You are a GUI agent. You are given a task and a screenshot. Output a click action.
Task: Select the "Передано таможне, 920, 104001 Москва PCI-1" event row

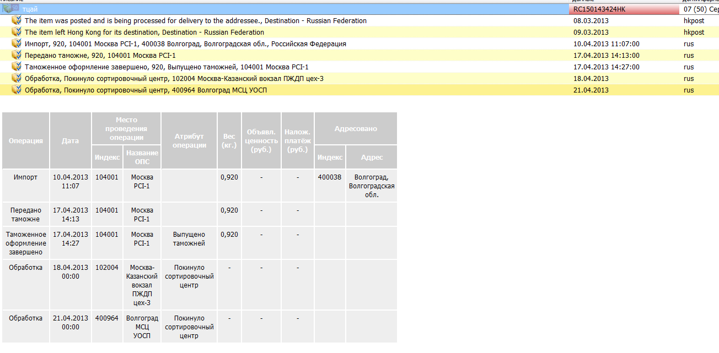pyautogui.click(x=359, y=56)
